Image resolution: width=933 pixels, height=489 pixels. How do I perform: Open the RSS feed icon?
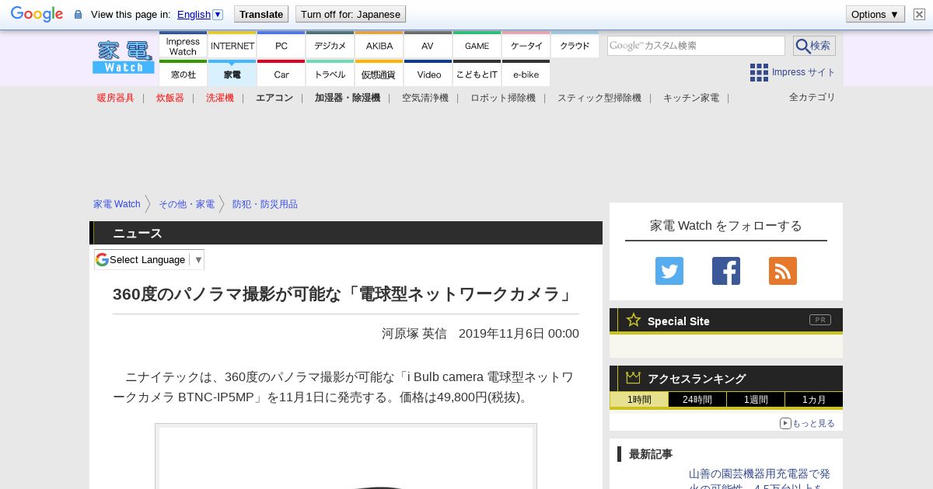783,271
